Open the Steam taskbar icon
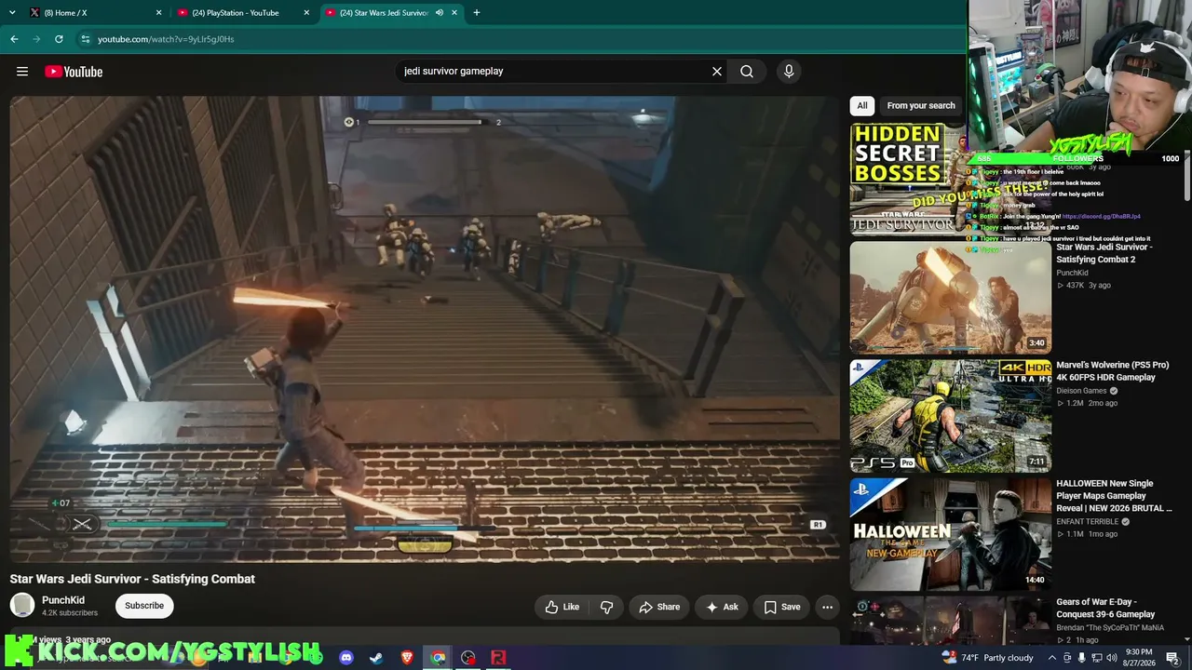 coord(376,658)
